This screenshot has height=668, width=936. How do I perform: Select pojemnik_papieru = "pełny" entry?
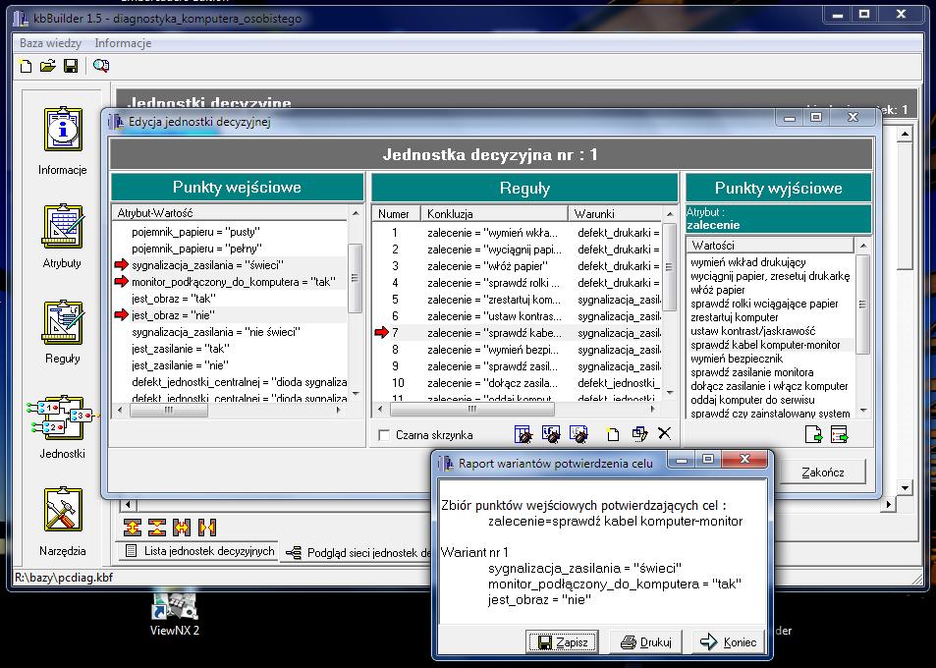197,249
